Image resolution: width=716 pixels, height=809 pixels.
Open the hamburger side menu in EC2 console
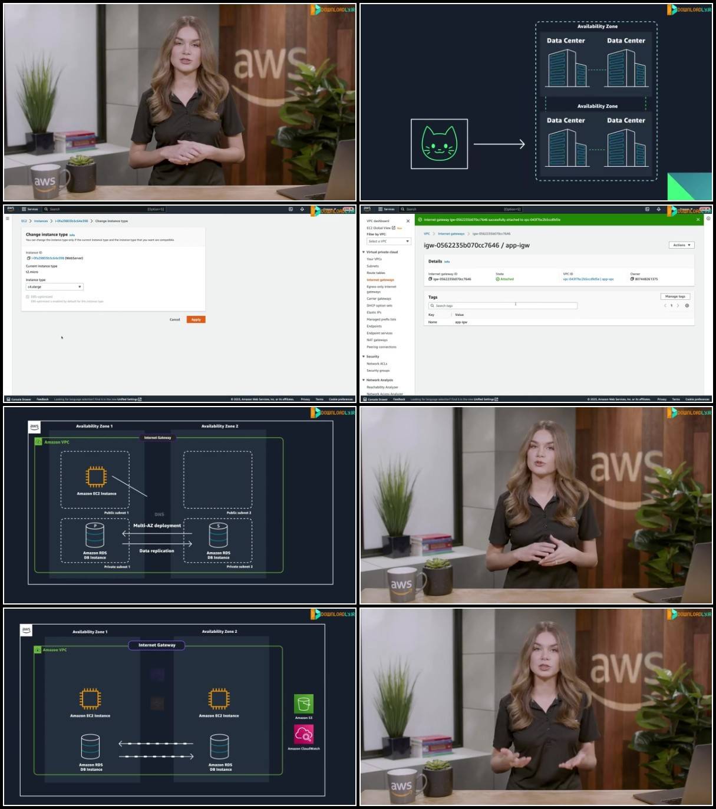[8, 219]
